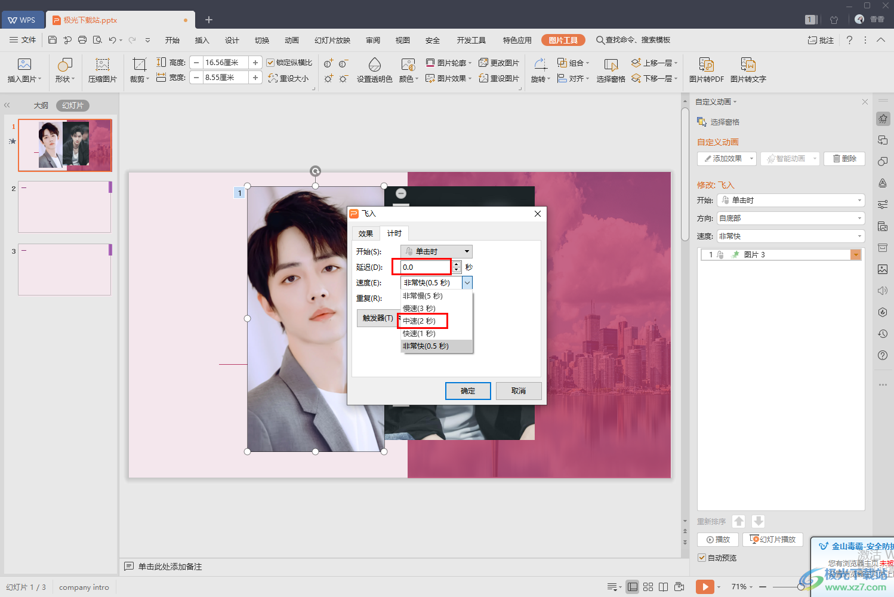The width and height of the screenshot is (894, 597).
Task: Click the zoom slider handle in the status bar
Action: tap(801, 587)
